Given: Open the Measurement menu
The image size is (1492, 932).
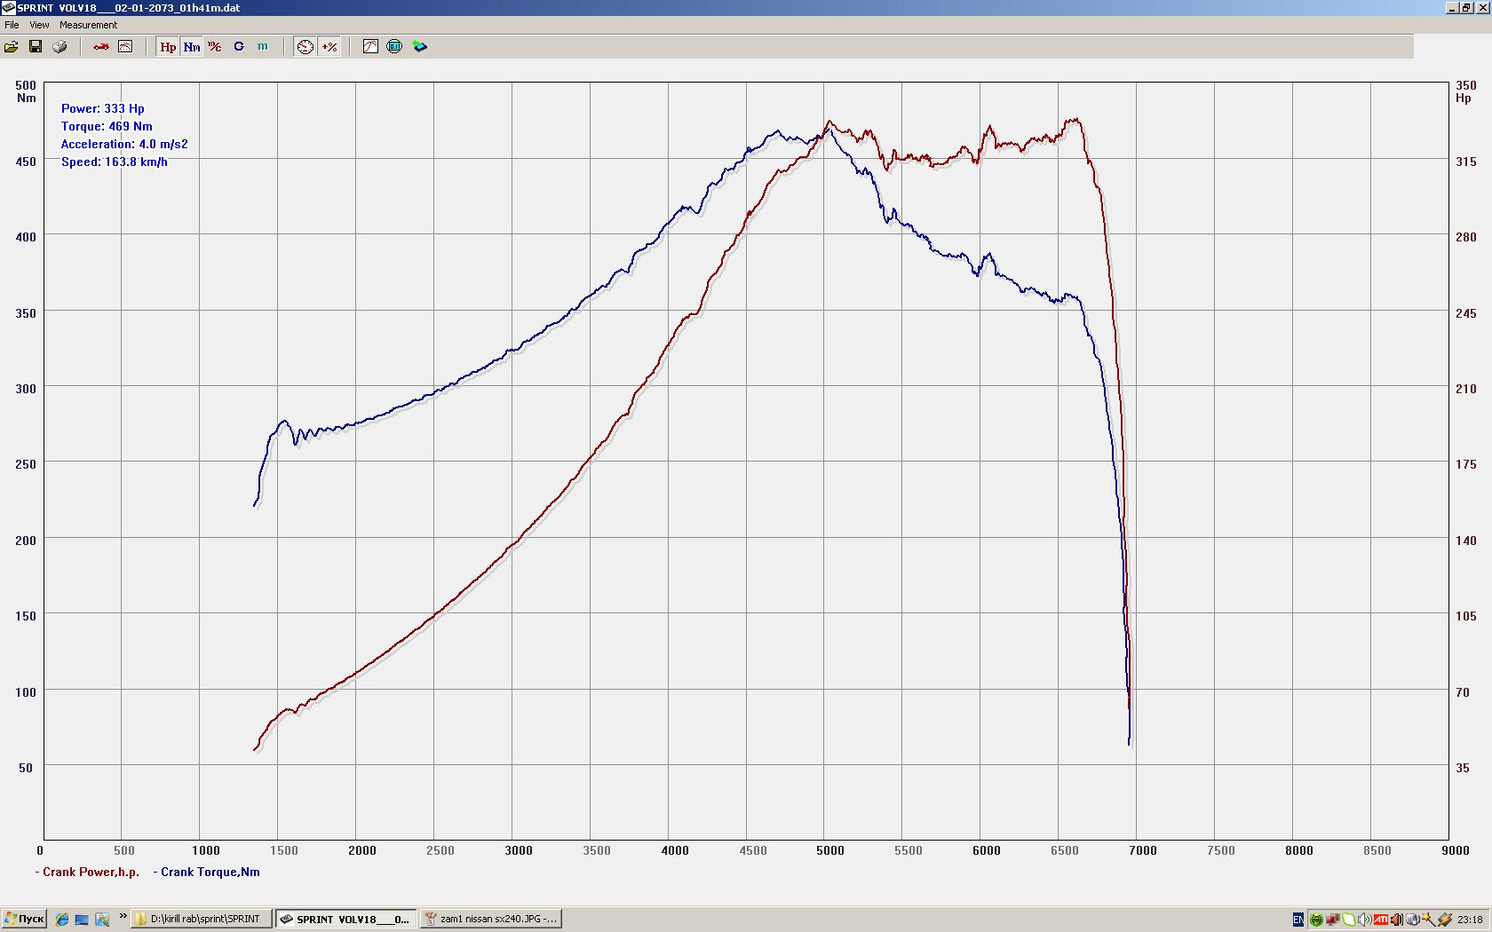Looking at the screenshot, I should pos(88,25).
